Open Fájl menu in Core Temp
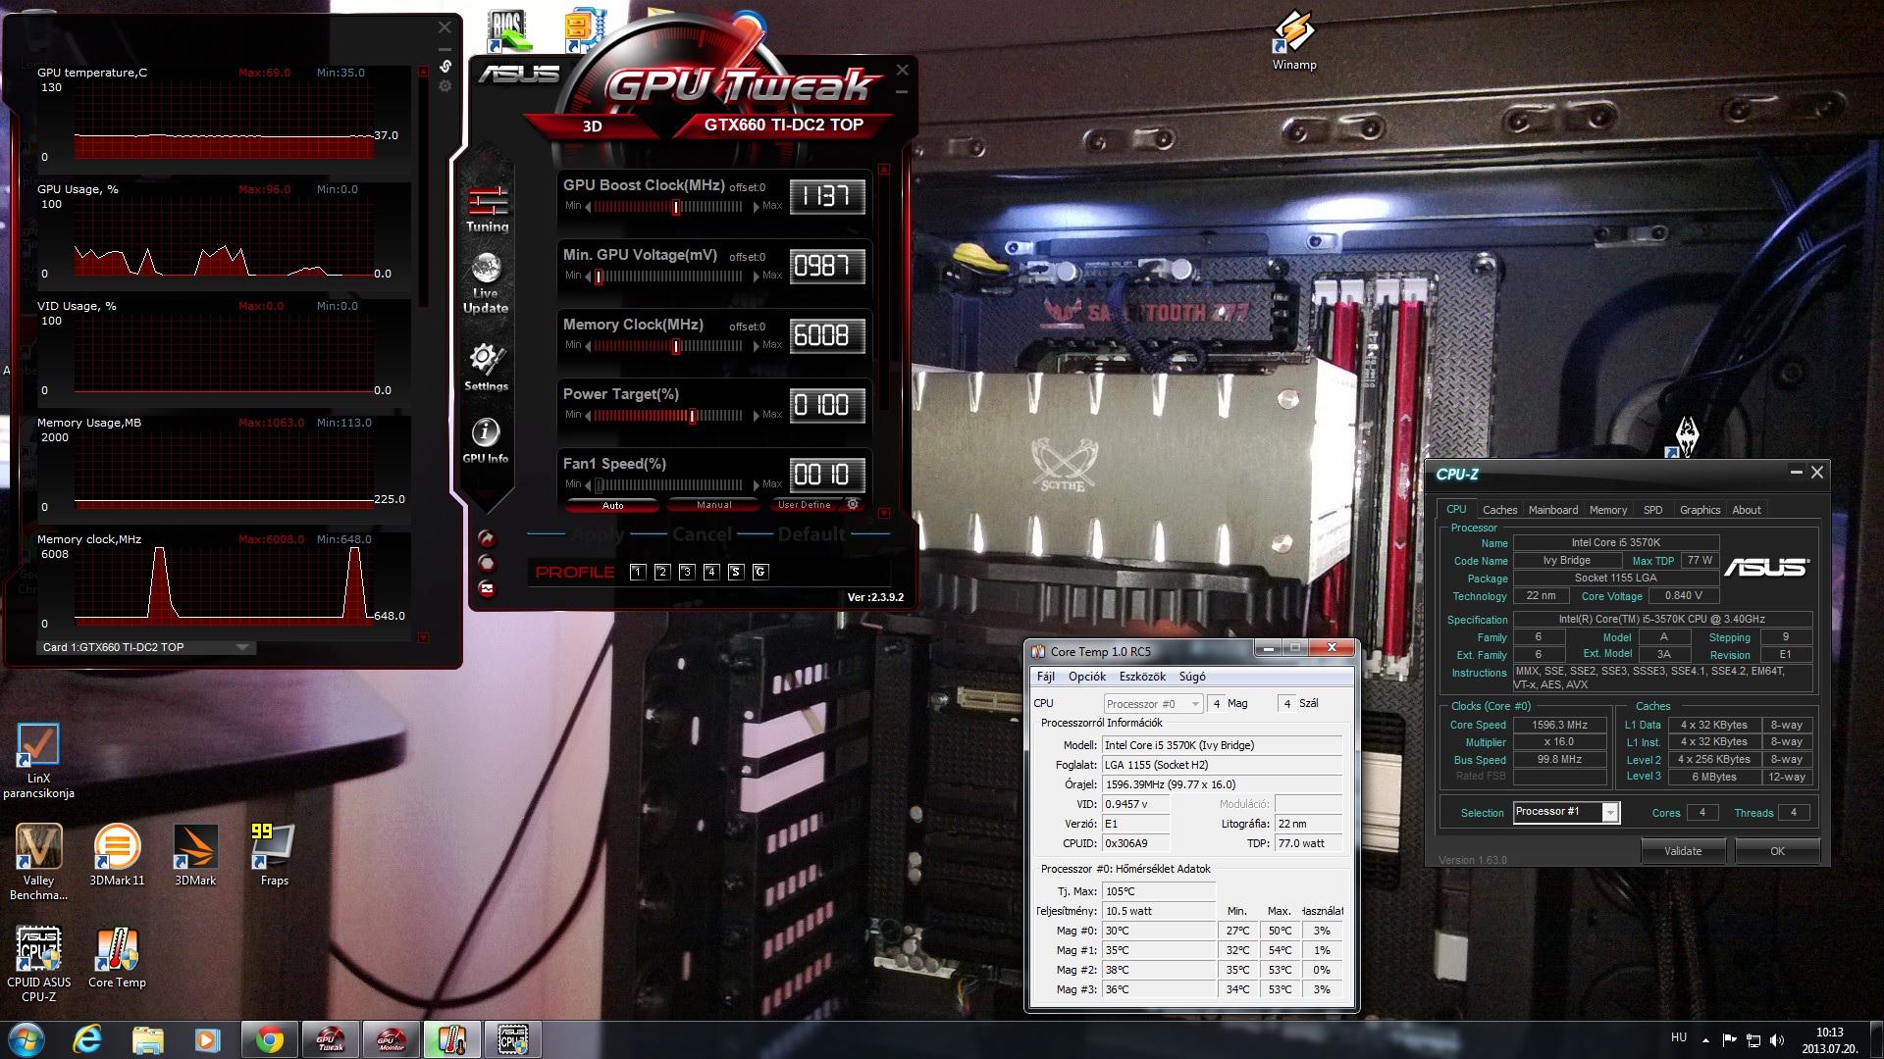This screenshot has width=1884, height=1059. [1046, 677]
